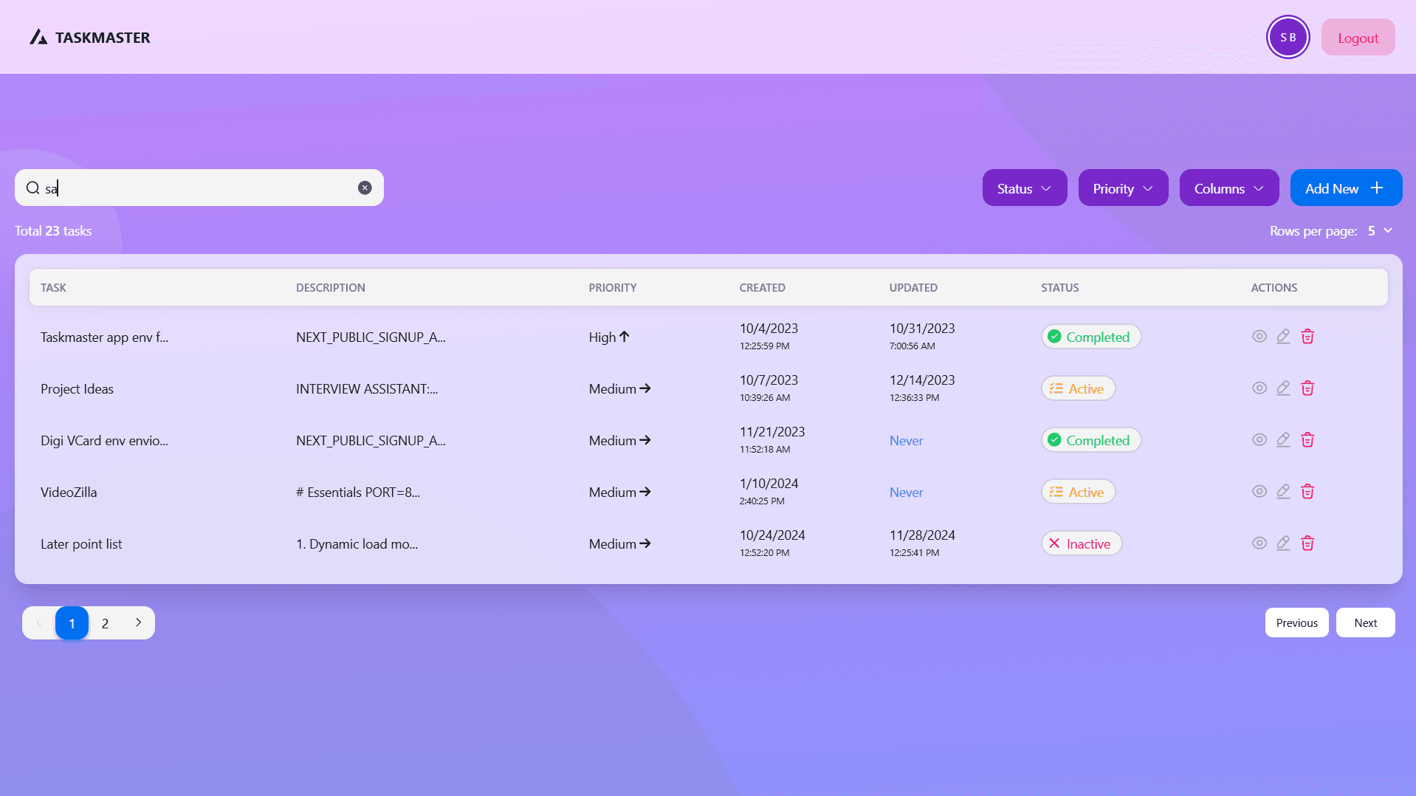Open the Columns visibility dropdown

coord(1229,188)
